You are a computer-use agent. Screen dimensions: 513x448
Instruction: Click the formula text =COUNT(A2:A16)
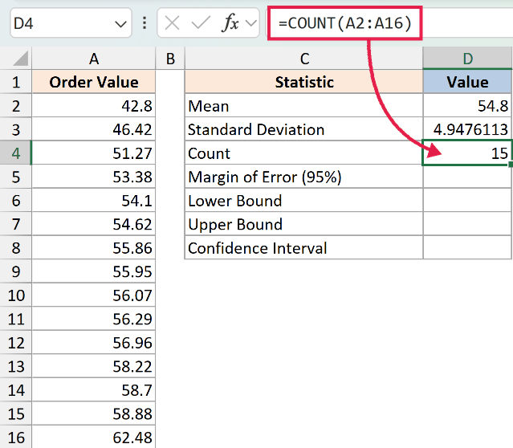(x=344, y=23)
